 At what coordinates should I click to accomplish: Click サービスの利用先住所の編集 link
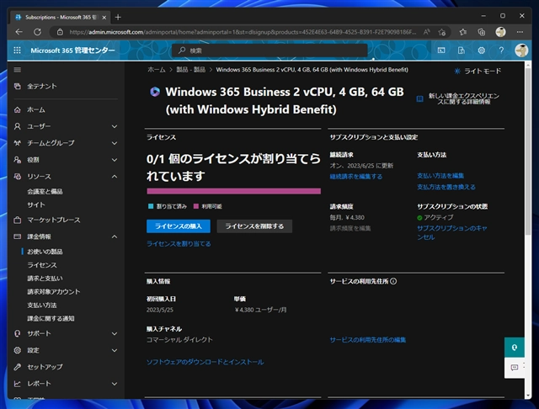(368, 340)
